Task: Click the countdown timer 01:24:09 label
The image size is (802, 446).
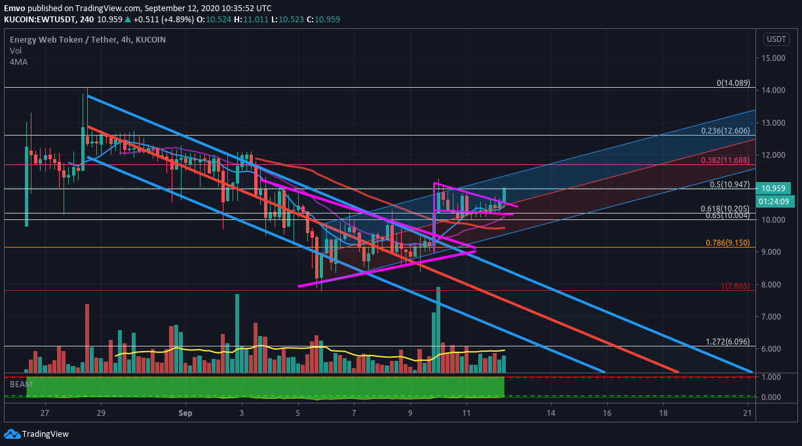Action: [774, 201]
